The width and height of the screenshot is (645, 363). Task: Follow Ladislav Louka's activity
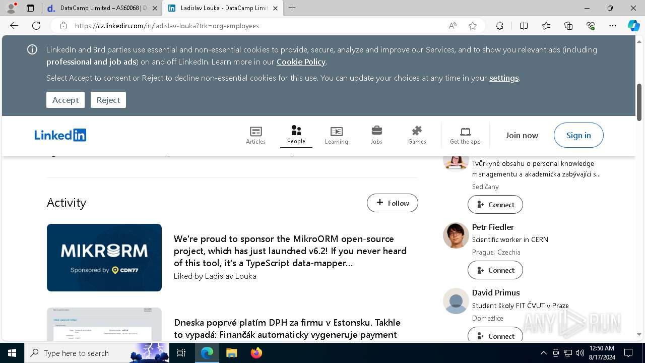393,203
